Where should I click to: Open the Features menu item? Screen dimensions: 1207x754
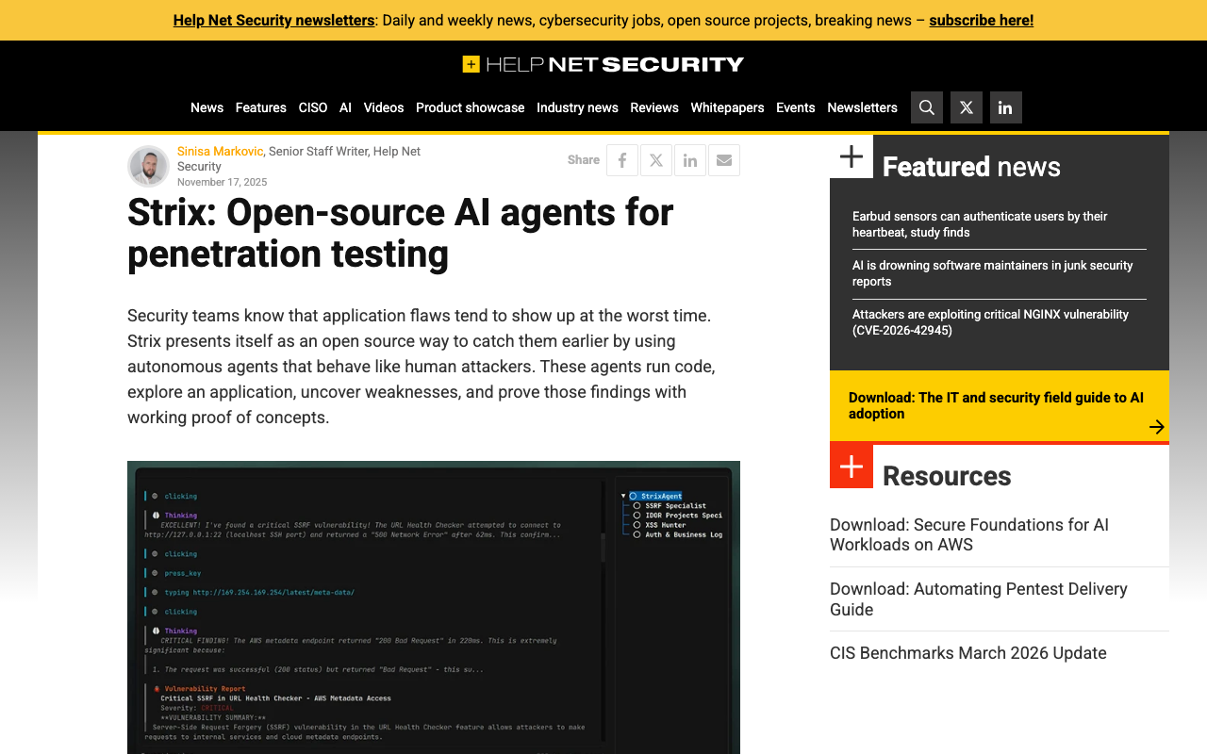261,107
